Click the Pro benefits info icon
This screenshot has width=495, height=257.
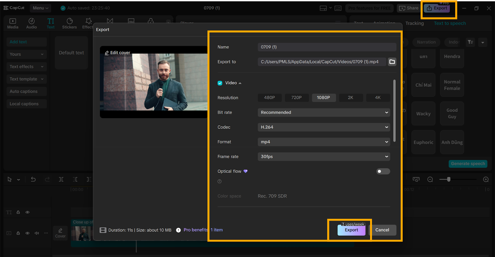pos(179,230)
